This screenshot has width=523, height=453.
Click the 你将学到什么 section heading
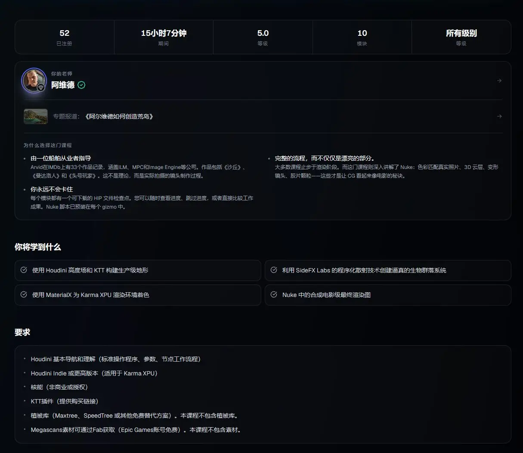coord(38,247)
